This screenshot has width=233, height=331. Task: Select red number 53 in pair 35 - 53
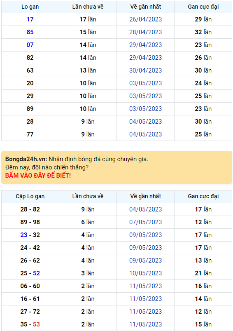click(37, 324)
